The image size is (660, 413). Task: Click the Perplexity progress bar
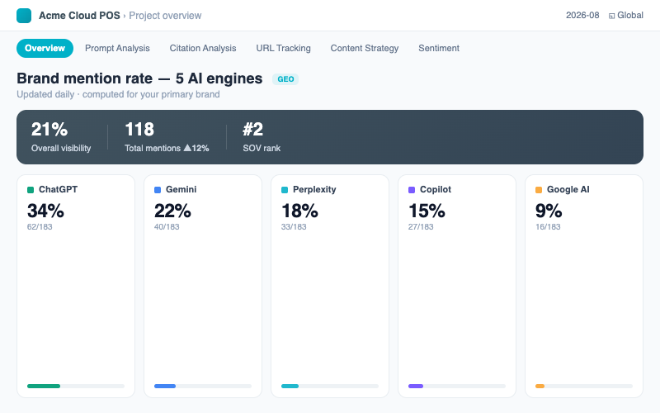tap(330, 386)
